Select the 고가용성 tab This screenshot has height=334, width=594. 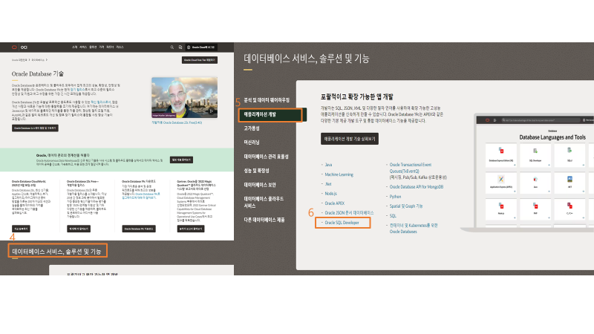tap(252, 128)
